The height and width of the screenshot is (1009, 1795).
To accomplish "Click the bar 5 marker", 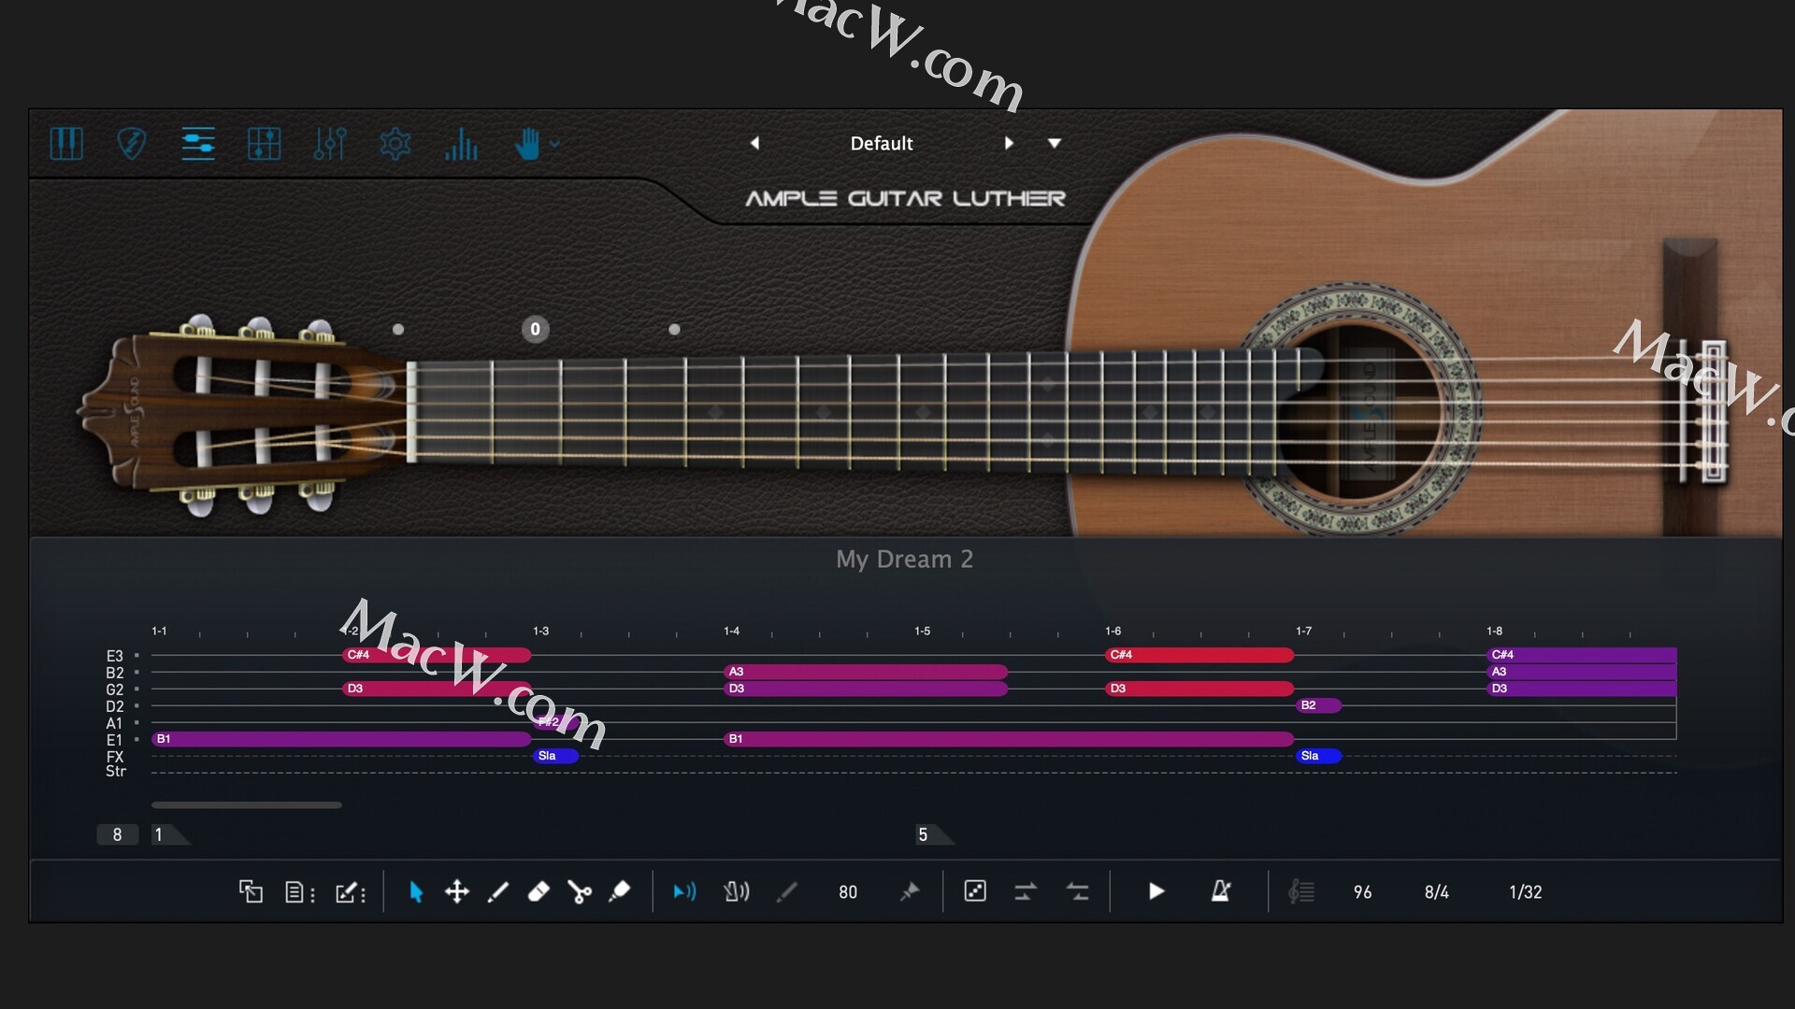I will click(x=935, y=834).
